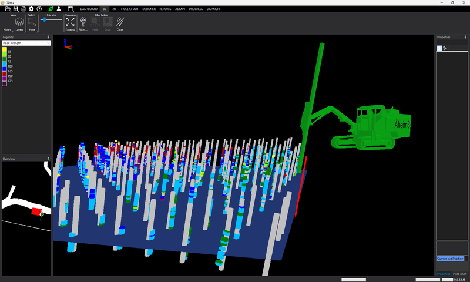This screenshot has width=470, height=282.
Task: Clear the hole filter
Action: point(120,24)
